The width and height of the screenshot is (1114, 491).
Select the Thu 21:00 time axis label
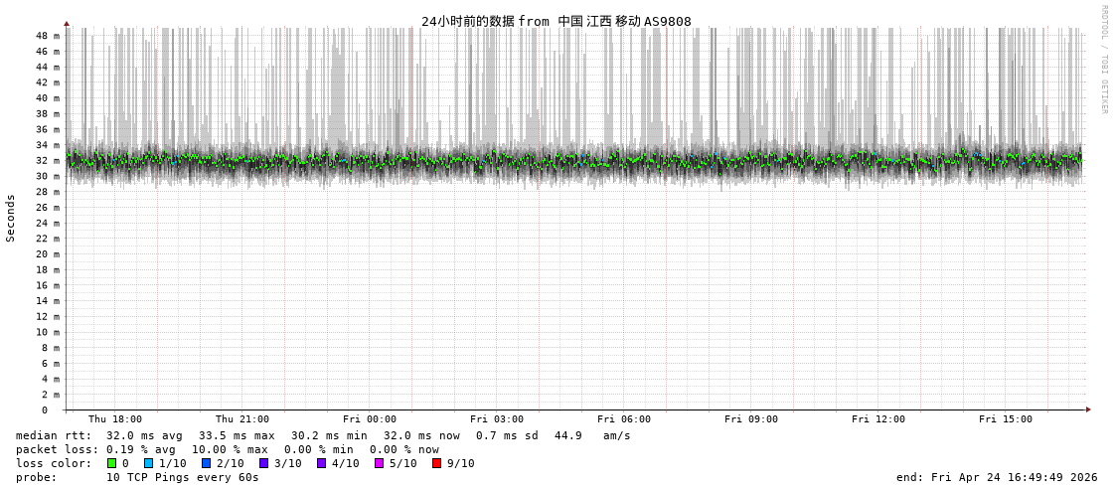(x=242, y=419)
